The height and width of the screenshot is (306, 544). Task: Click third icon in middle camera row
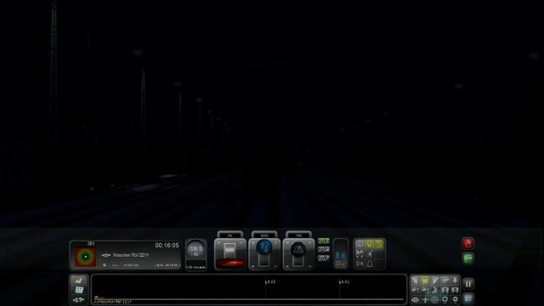[x=434, y=290]
